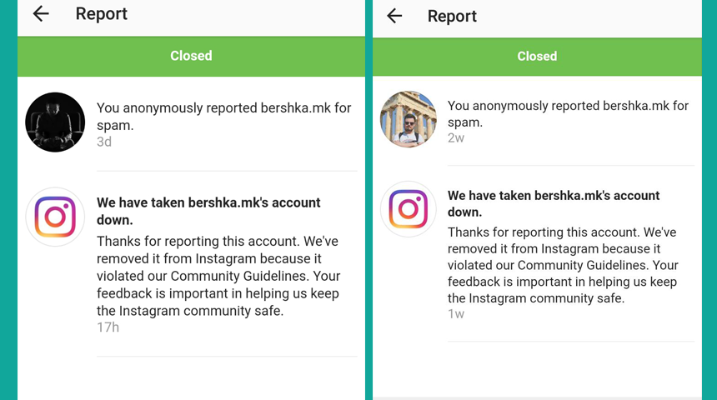
Task: Tap the bold account takedown heading above 17h message
Action: (208, 211)
